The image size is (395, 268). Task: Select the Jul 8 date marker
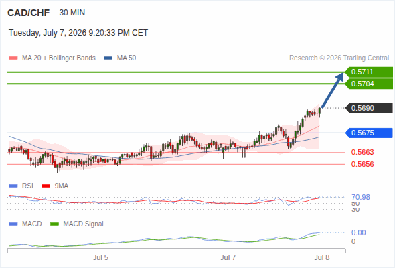[322, 257]
